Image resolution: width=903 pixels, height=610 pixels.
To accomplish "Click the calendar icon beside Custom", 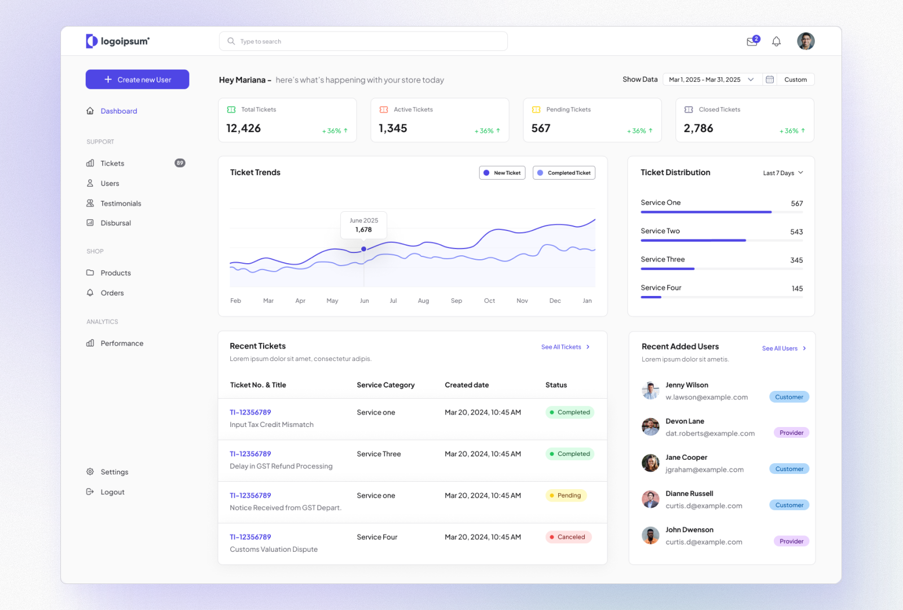I will [x=770, y=80].
